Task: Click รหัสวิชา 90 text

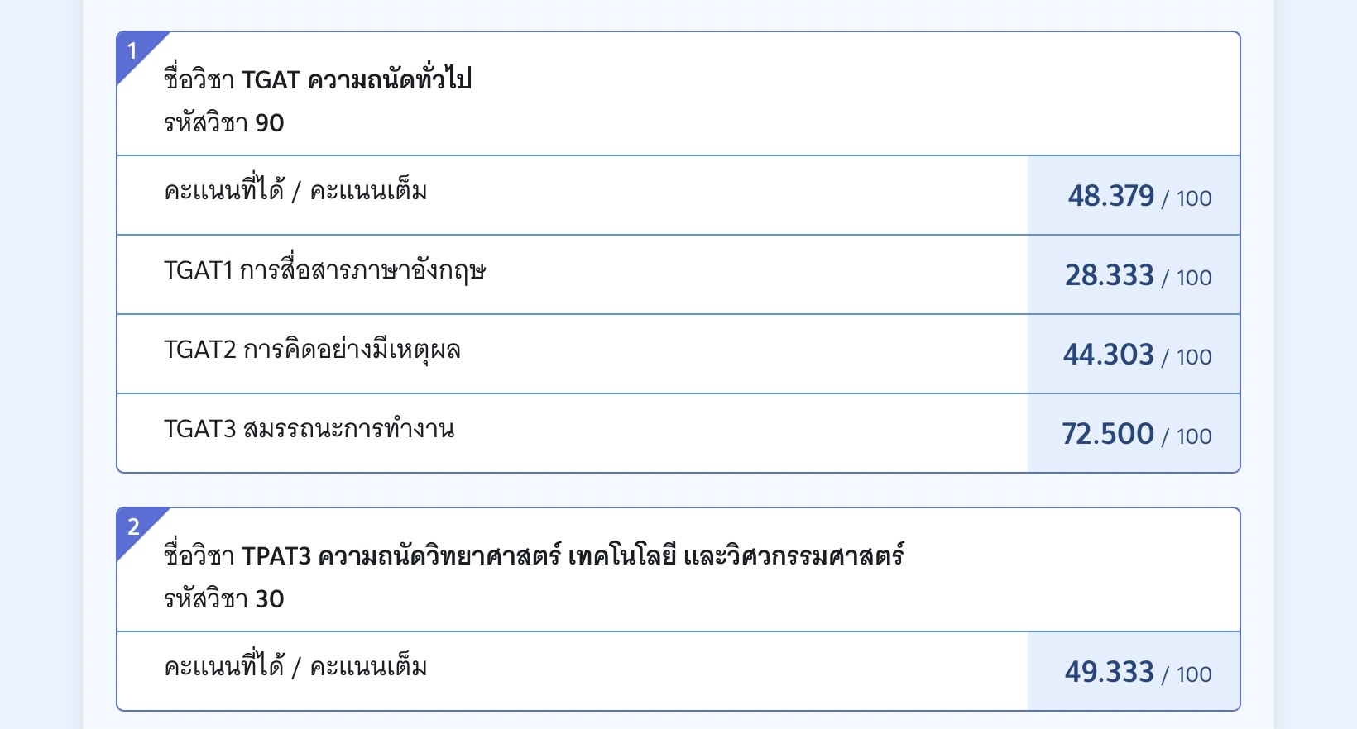Action: pyautogui.click(x=224, y=123)
